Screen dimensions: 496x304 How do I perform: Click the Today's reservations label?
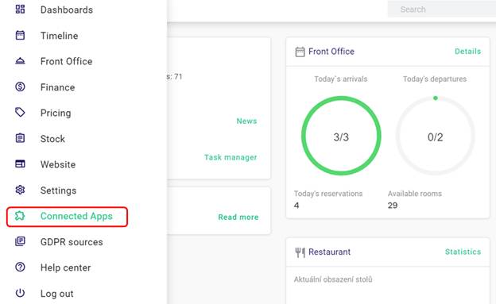(x=328, y=194)
